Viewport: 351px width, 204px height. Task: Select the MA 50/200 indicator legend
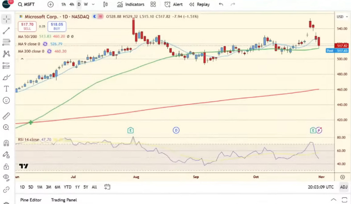(27, 36)
